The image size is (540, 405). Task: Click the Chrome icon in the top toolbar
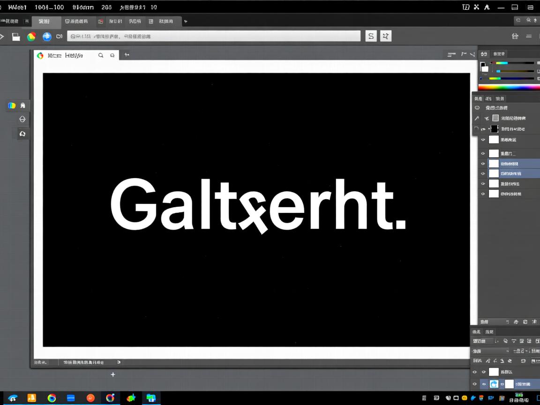click(x=31, y=37)
